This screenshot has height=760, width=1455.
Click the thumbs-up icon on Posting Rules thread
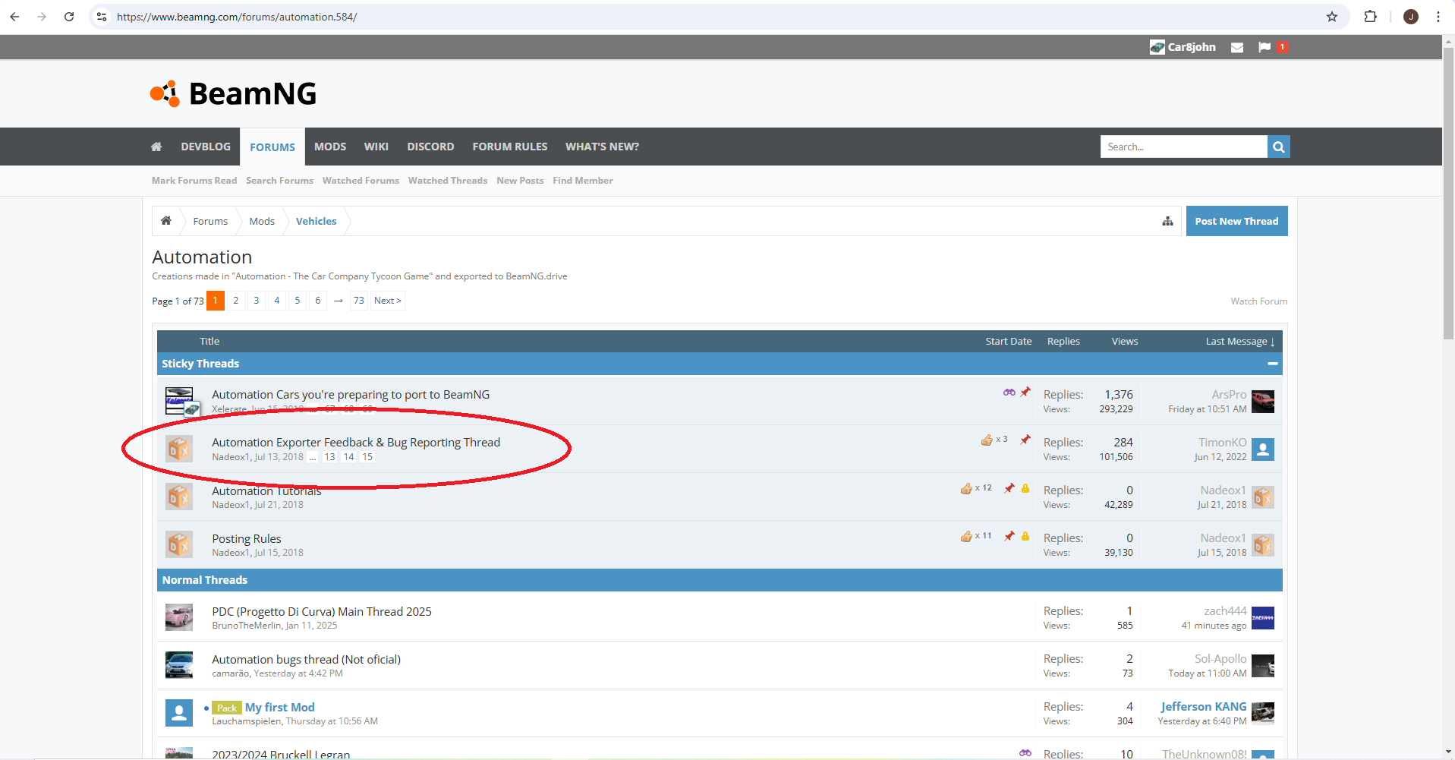click(966, 536)
